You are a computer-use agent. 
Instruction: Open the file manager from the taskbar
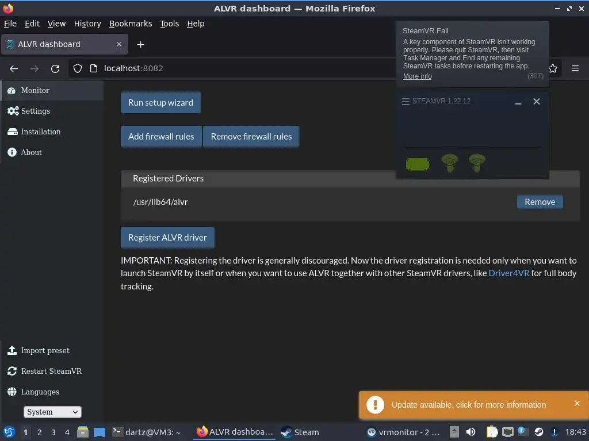pyautogui.click(x=83, y=432)
